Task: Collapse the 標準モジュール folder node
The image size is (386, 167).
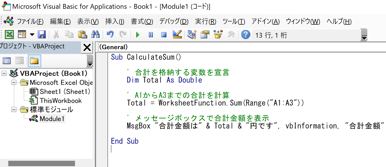Action: 14,110
